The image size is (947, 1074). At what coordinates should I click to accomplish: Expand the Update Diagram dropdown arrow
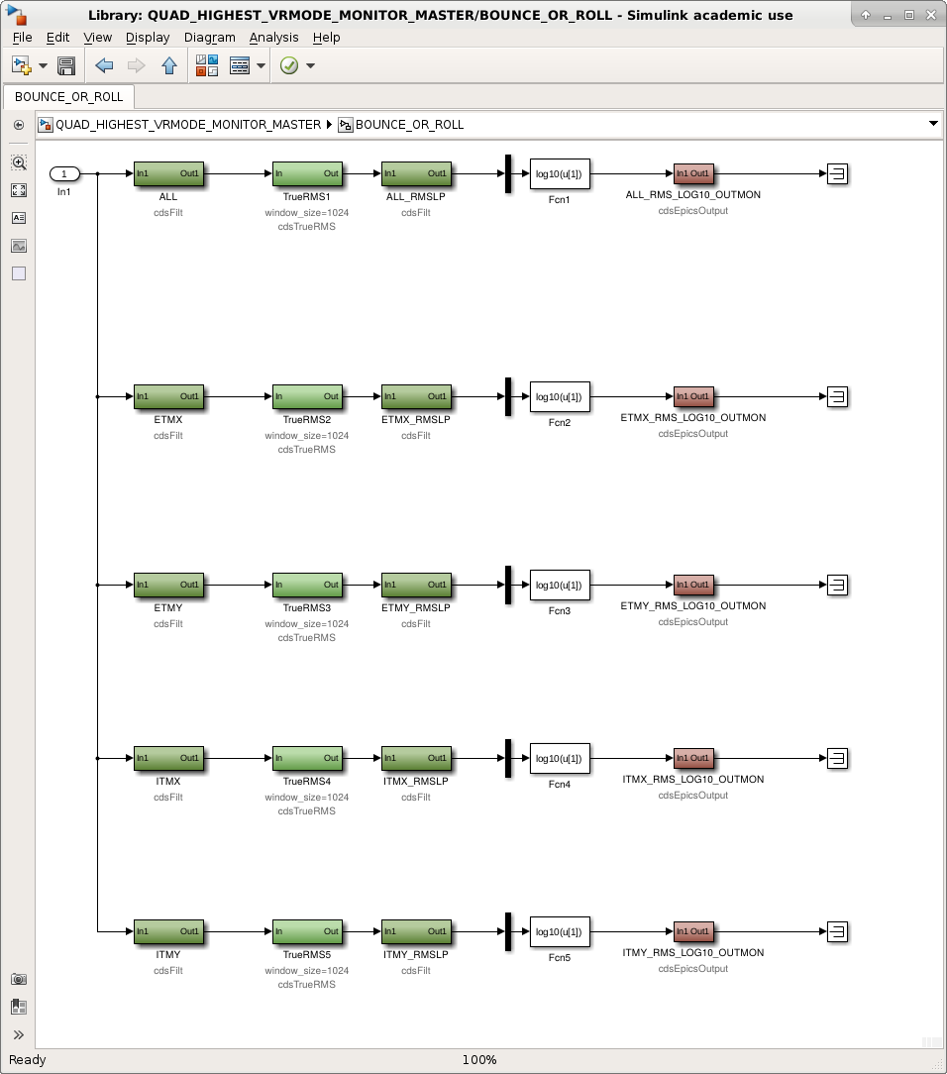coord(310,65)
